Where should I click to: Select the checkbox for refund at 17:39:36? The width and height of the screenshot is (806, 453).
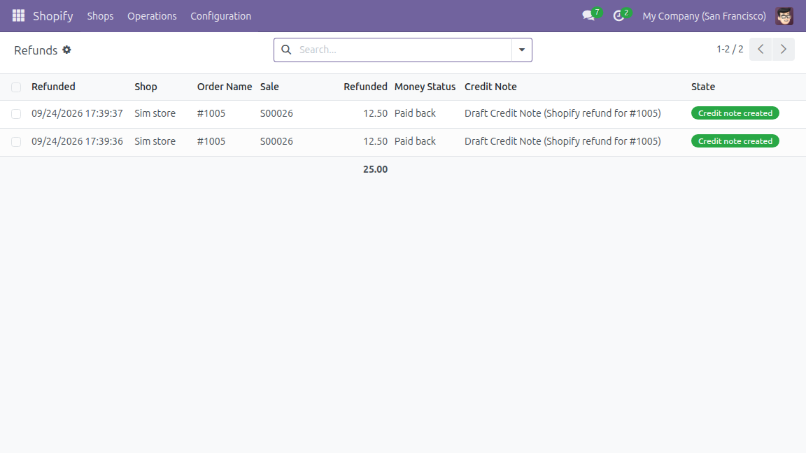17,142
